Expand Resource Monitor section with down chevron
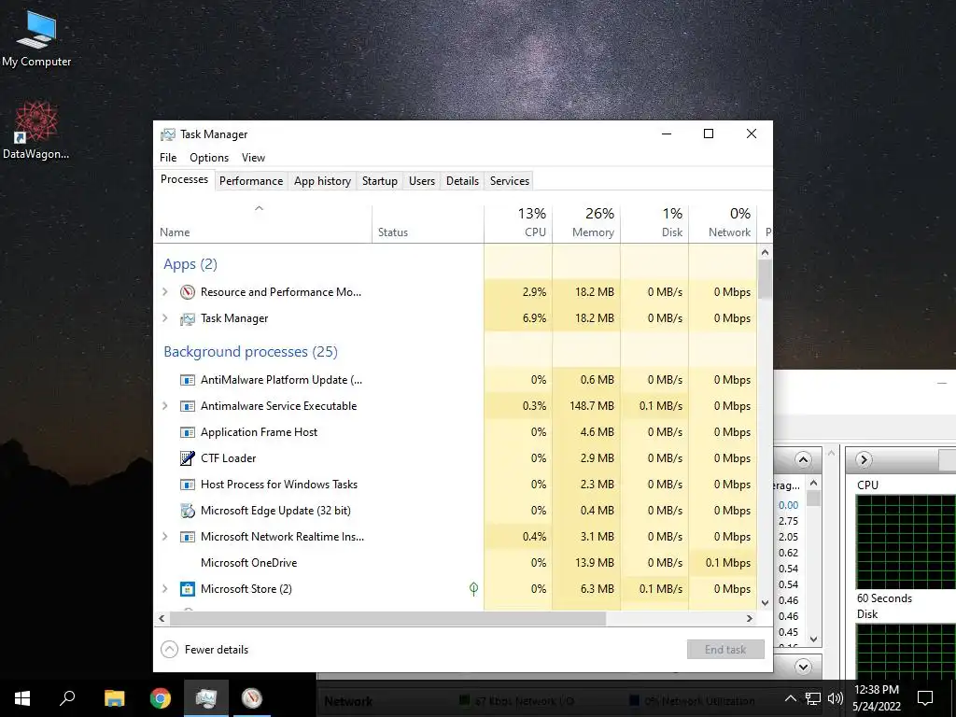This screenshot has height=717, width=956. pyautogui.click(x=803, y=667)
